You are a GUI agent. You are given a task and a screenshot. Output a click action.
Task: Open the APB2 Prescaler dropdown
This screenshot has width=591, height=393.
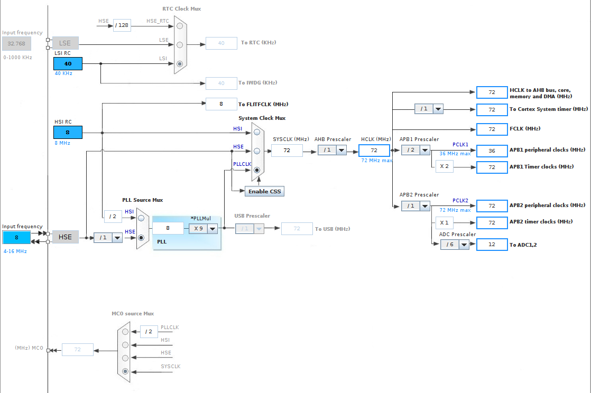424,206
